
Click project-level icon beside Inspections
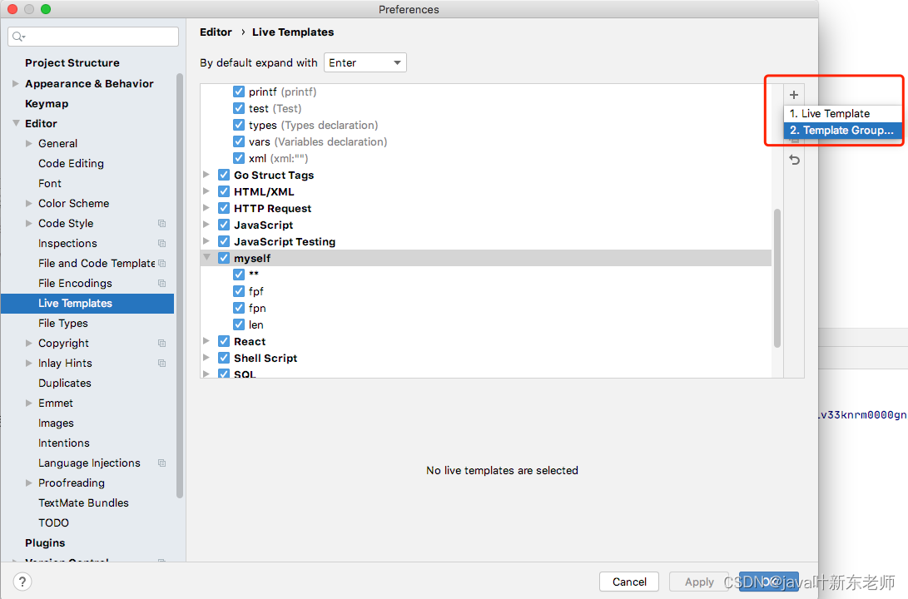click(162, 244)
